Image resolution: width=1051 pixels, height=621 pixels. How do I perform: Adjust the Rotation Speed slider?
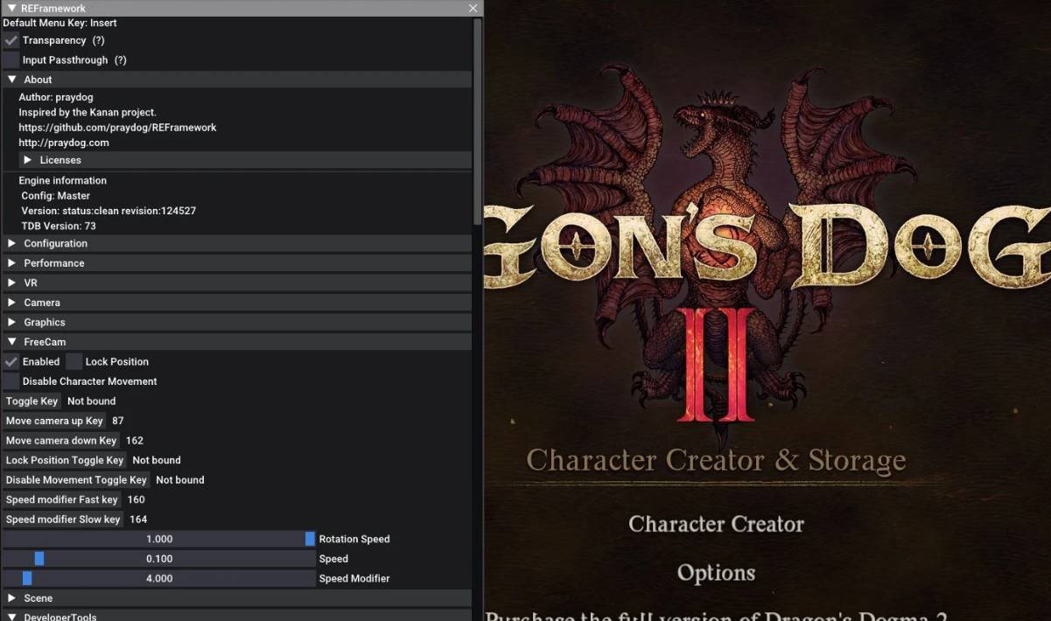[x=159, y=539]
